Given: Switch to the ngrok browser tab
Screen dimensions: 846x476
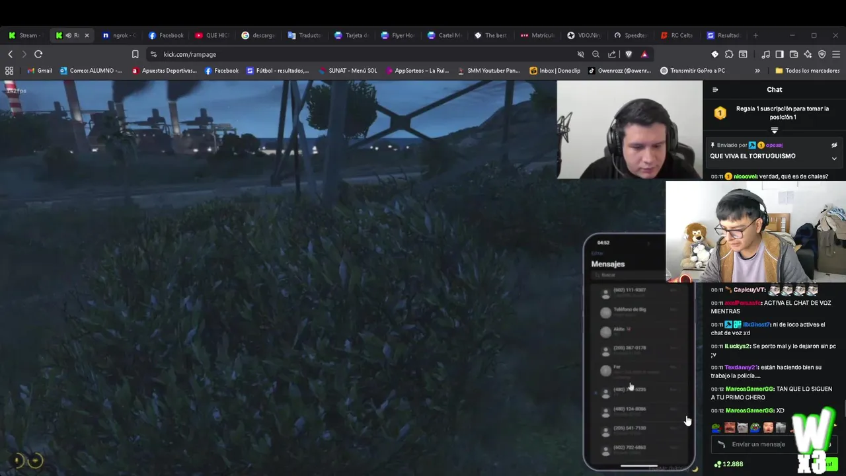Looking at the screenshot, I should pos(118,35).
